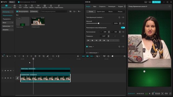Screen dimensions: 173x97
Task: Expand the Ваши sidebar section
Action: click(8, 23)
